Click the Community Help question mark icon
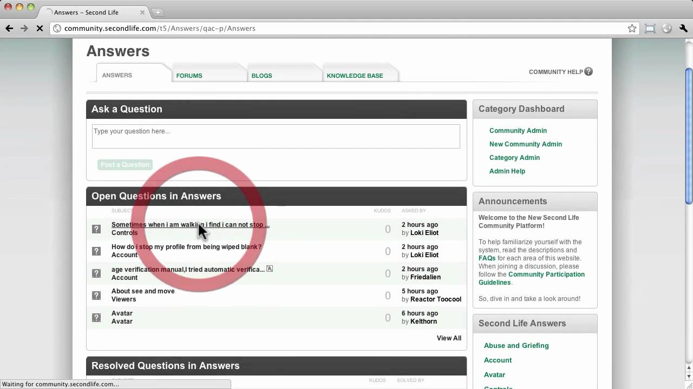This screenshot has width=693, height=389. click(x=589, y=71)
